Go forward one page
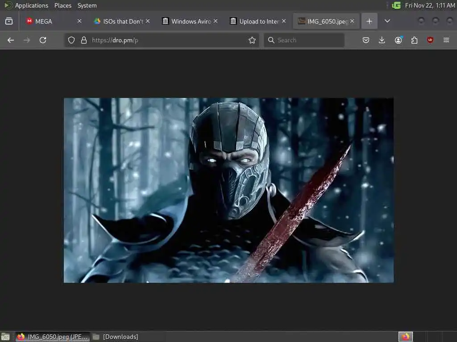The height and width of the screenshot is (342, 457). [x=27, y=40]
